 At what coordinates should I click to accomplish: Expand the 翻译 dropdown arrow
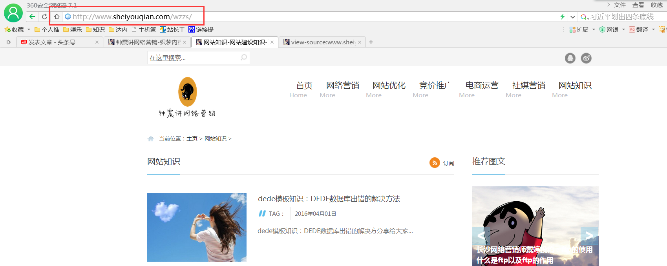[653, 29]
